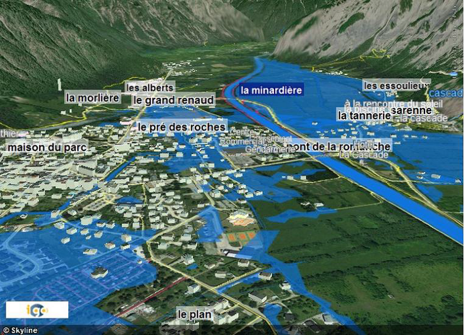Click the maison du parc label
Screen dimensions: 464x335
pos(47,147)
